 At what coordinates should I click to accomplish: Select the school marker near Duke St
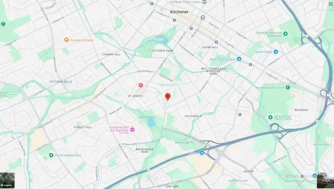203,17
